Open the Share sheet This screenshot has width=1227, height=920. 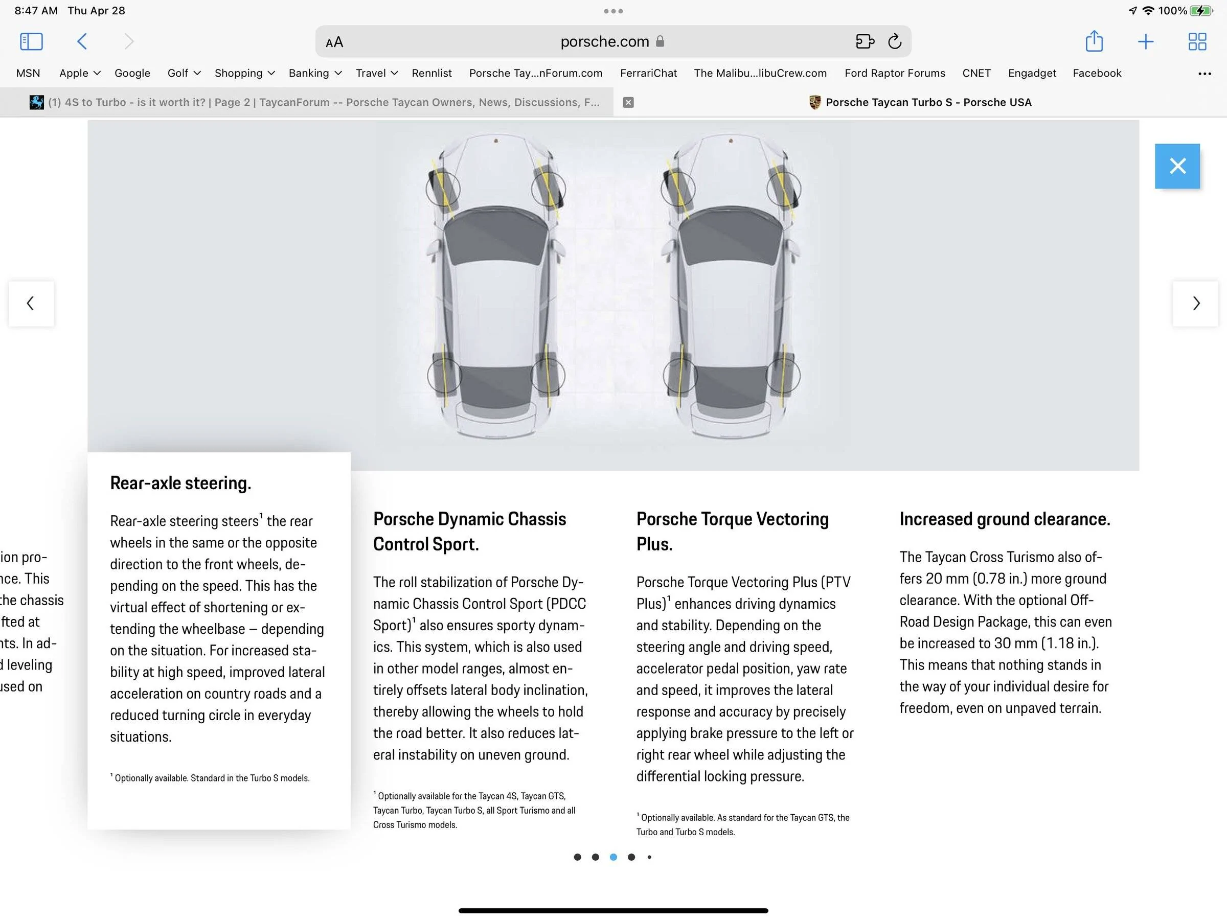pos(1094,41)
